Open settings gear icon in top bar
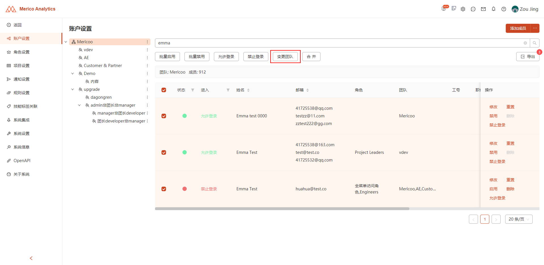The height and width of the screenshot is (265, 544). coord(463,9)
